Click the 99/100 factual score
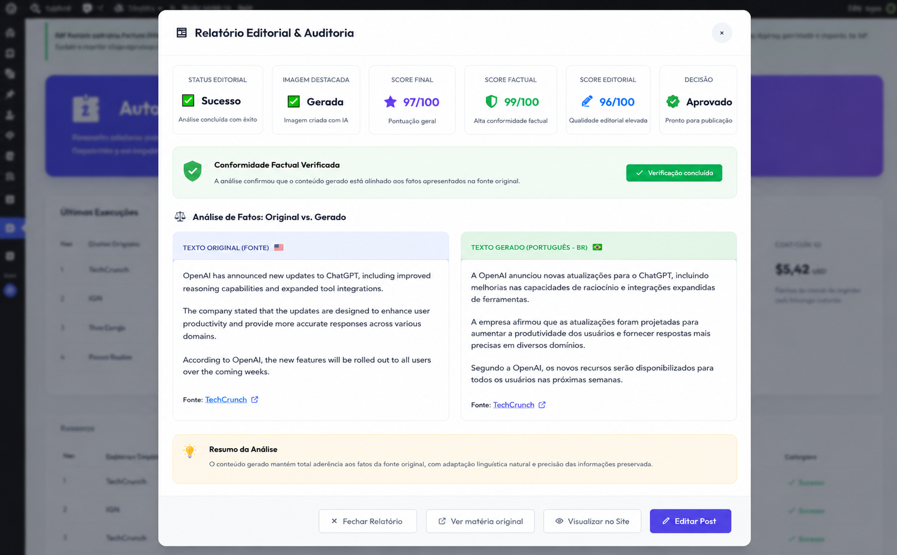This screenshot has height=555, width=897. point(521,102)
